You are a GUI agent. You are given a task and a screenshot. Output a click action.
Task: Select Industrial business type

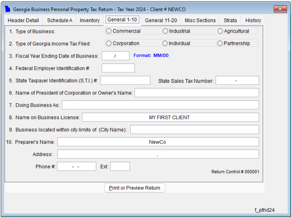pos(165,31)
